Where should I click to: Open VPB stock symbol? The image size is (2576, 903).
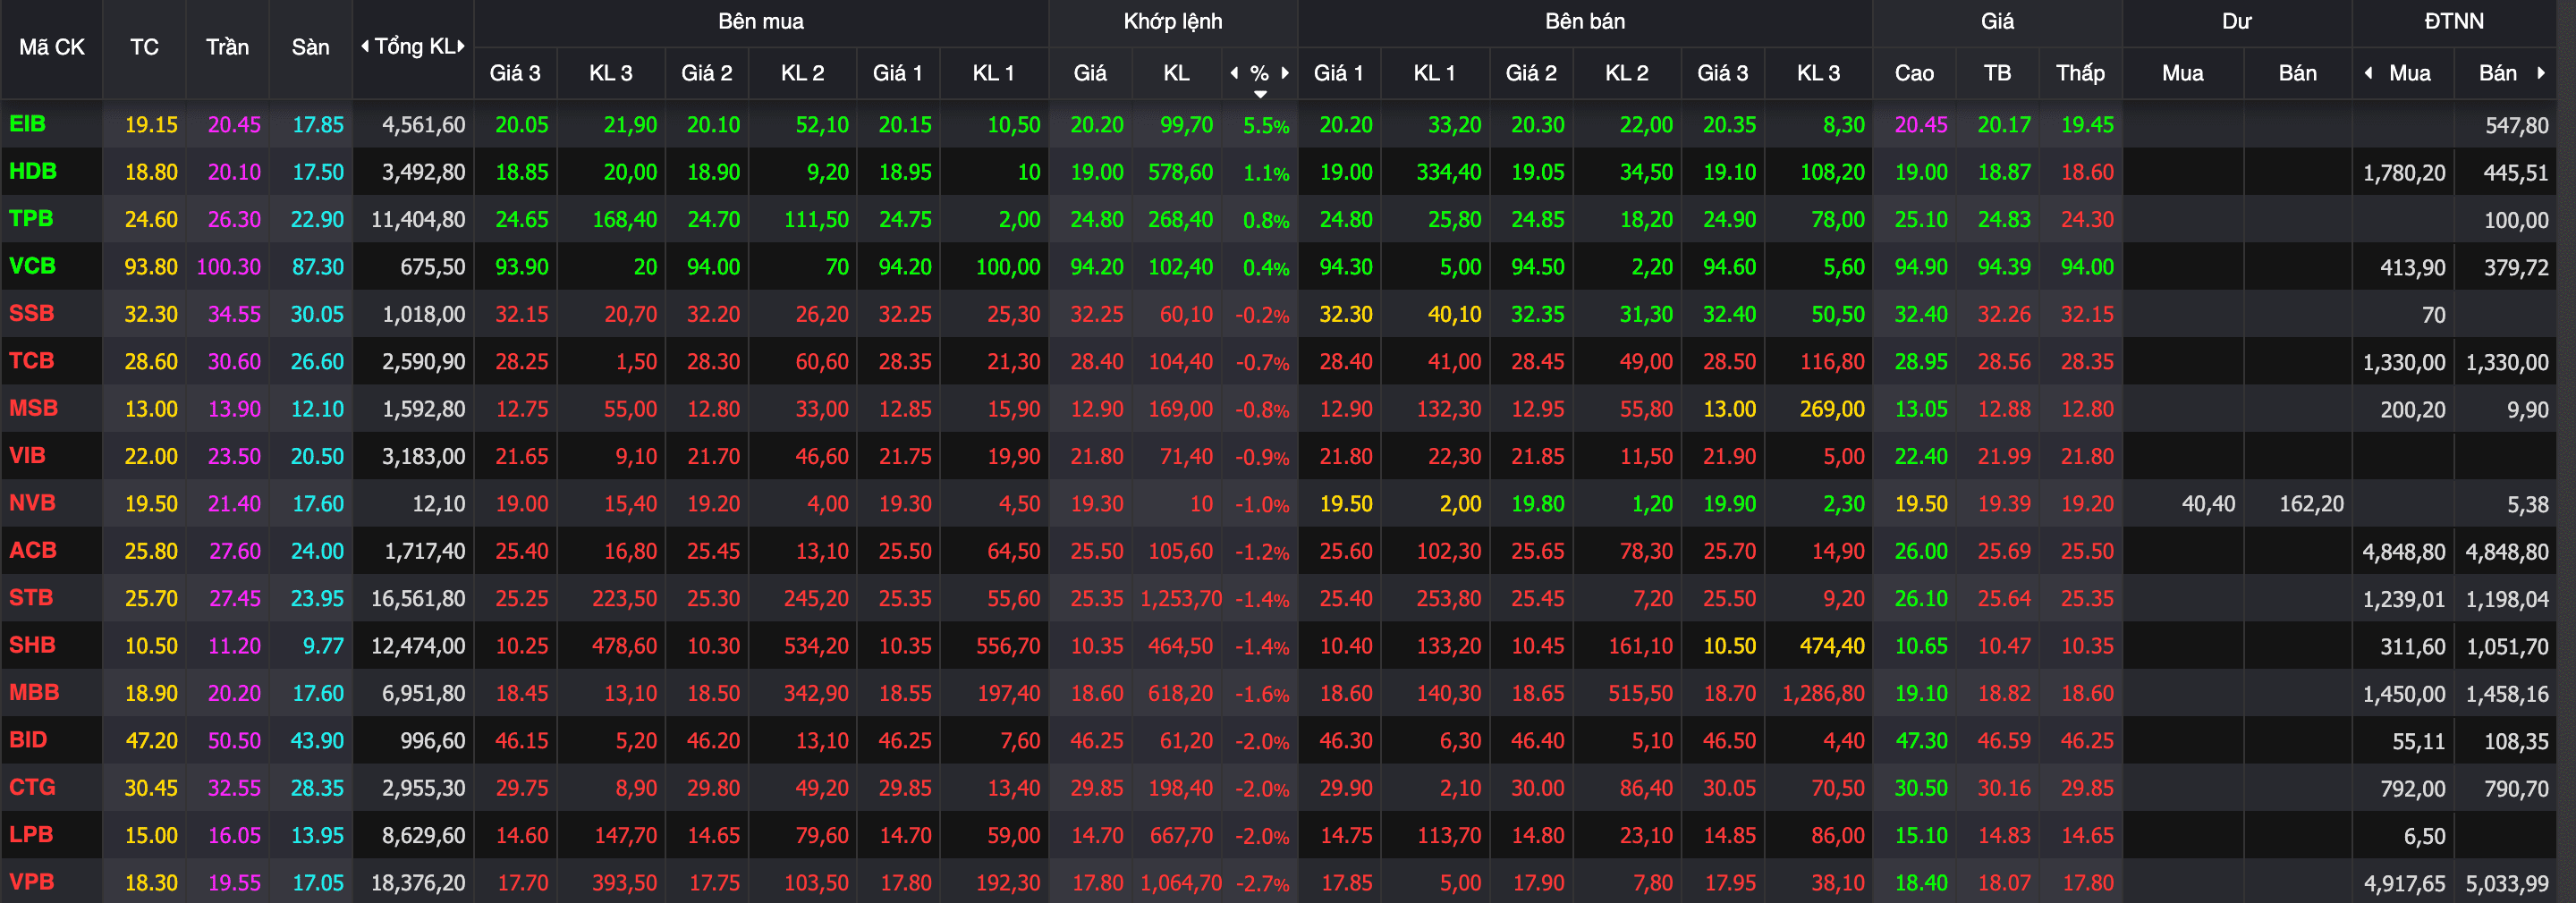[32, 882]
